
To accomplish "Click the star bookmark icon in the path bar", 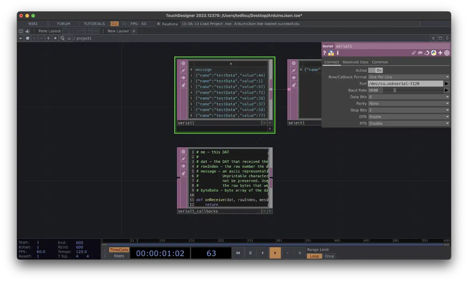I will (x=55, y=38).
